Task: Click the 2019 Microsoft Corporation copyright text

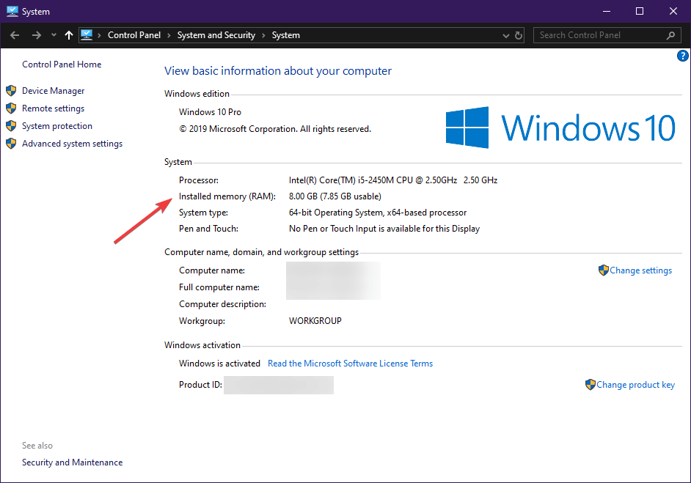Action: [x=275, y=129]
